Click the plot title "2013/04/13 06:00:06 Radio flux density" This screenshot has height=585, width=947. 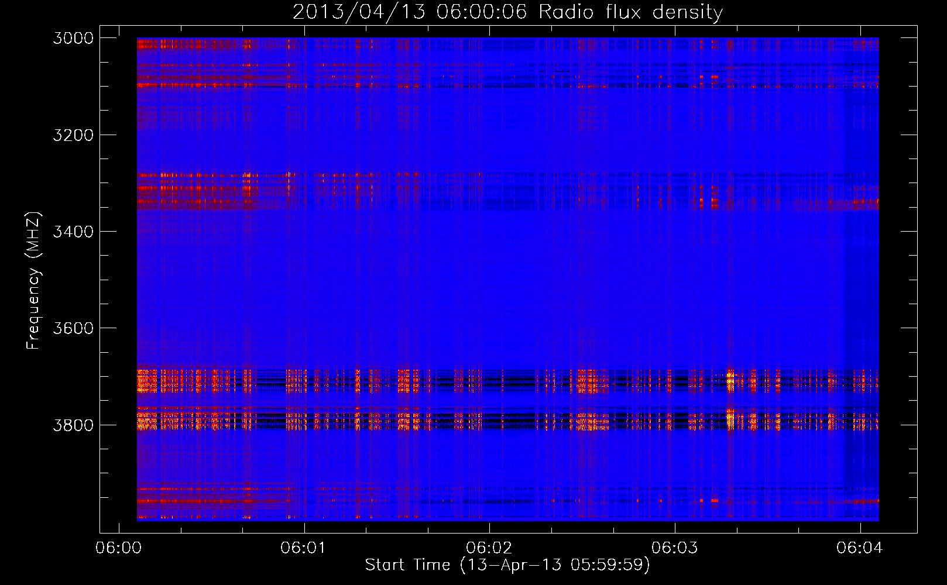[507, 12]
